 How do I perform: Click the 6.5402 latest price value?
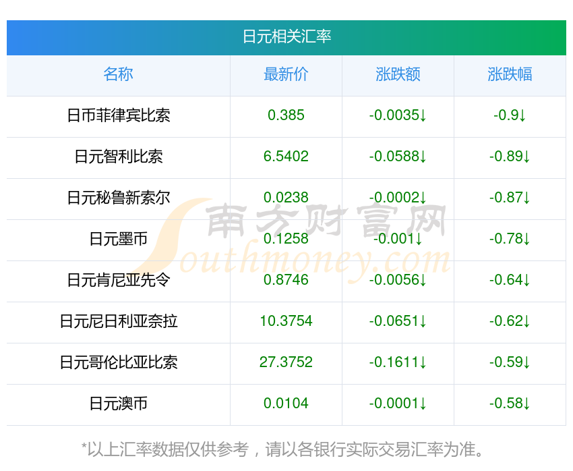[x=286, y=157]
